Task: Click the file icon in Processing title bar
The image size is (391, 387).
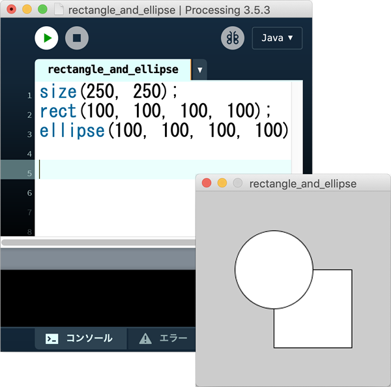Action: (x=59, y=10)
